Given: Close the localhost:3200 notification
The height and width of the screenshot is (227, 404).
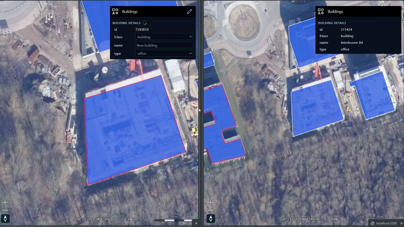Looking at the screenshot, I should point(401,223).
